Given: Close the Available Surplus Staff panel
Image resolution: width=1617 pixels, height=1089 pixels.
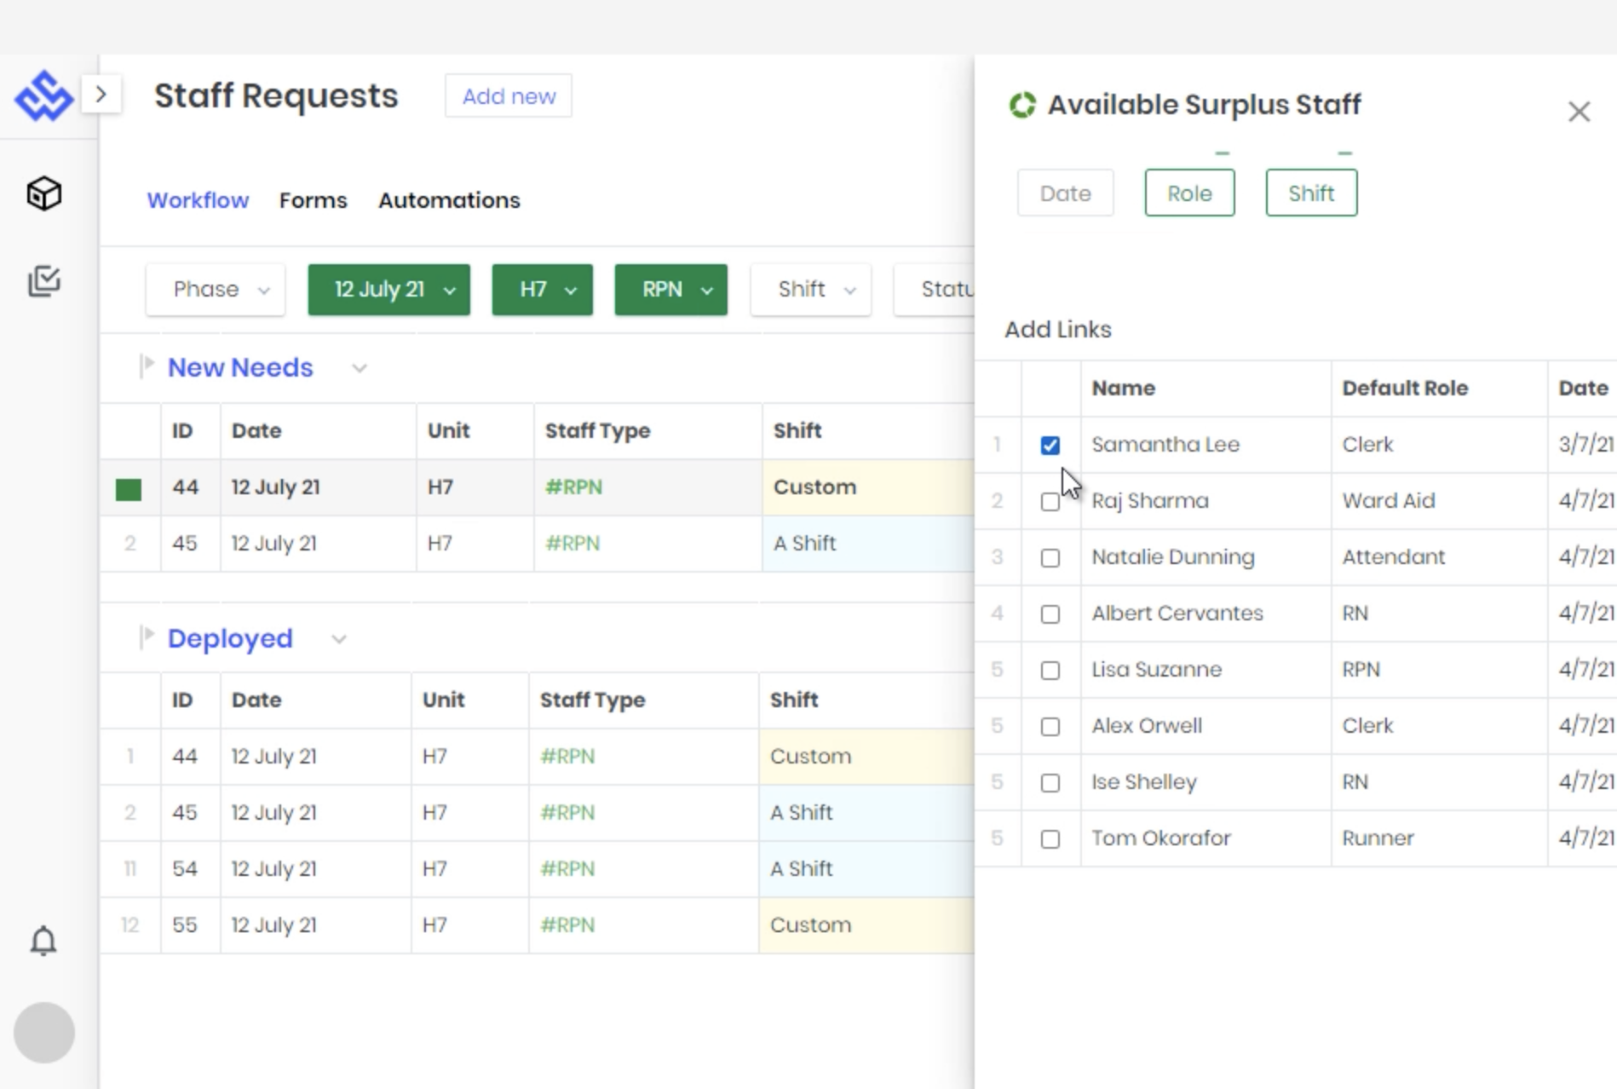Looking at the screenshot, I should pyautogui.click(x=1579, y=112).
